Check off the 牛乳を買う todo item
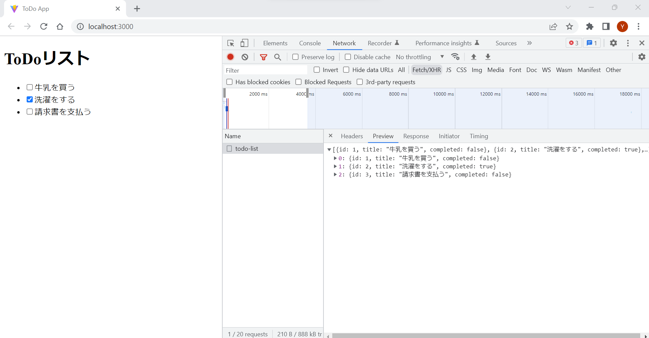This screenshot has width=649, height=338. pyautogui.click(x=29, y=87)
